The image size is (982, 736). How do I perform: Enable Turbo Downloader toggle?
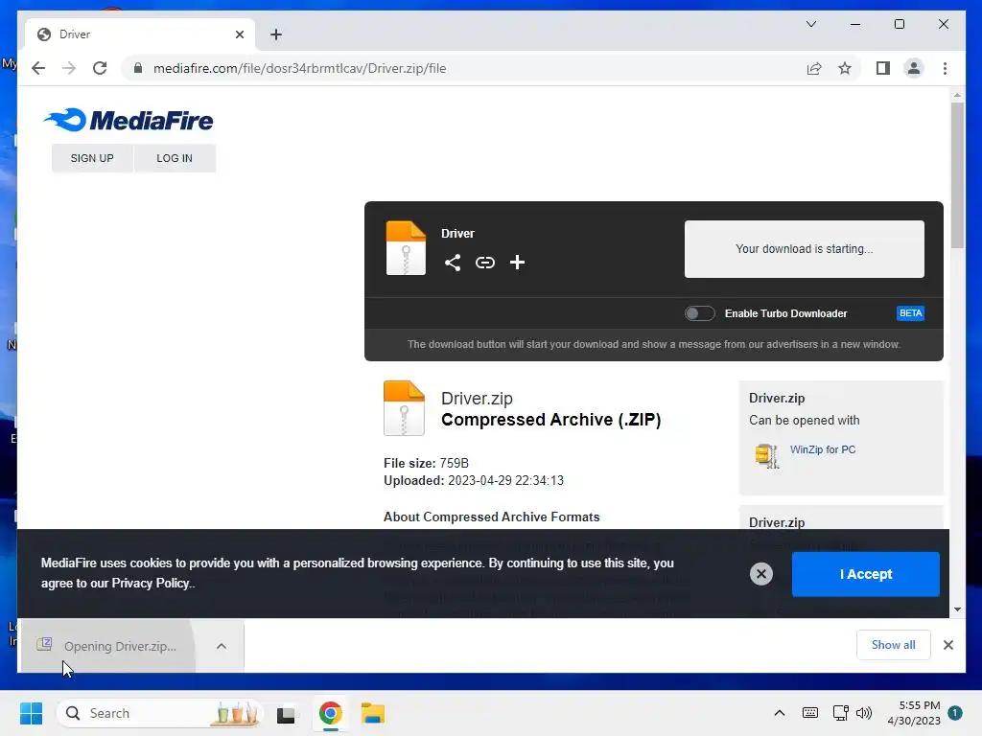699,313
